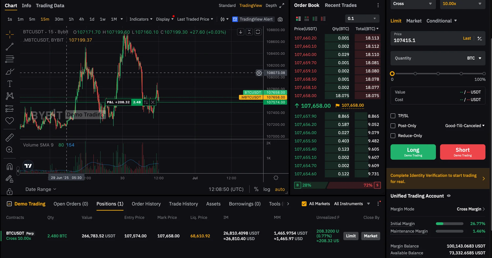Enable the Post-Only checkbox
The width and height of the screenshot is (492, 258).
tap(393, 126)
